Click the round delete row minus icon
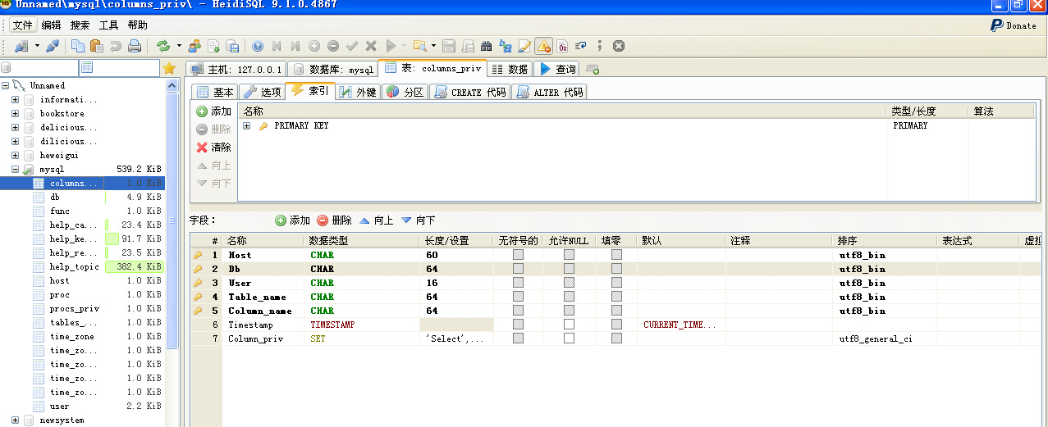Image resolution: width=1048 pixels, height=427 pixels. (333, 46)
